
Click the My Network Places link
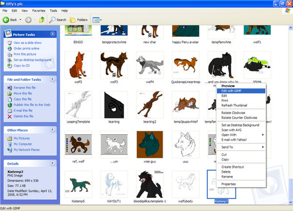click(27, 149)
